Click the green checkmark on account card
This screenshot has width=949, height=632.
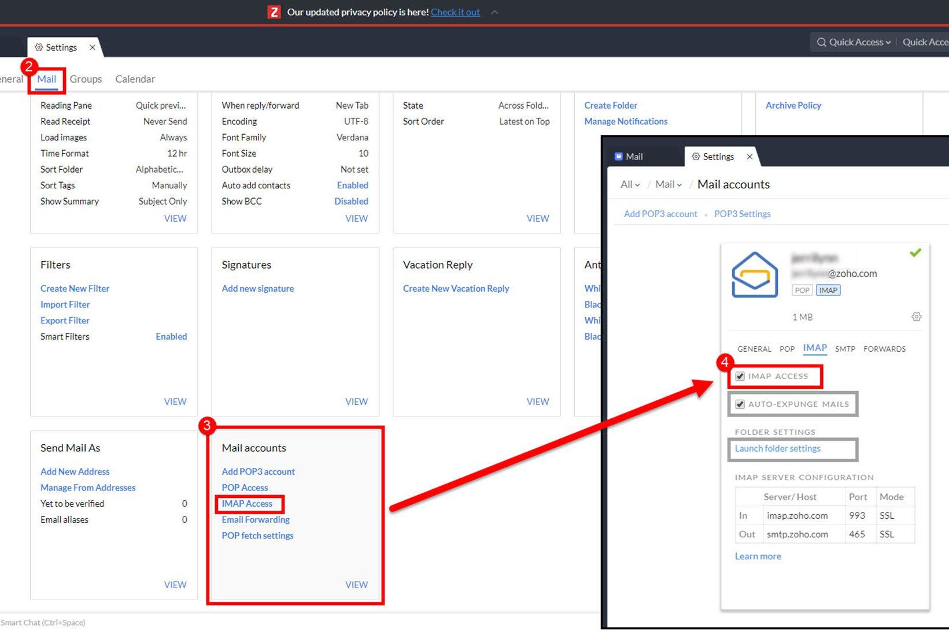click(915, 252)
